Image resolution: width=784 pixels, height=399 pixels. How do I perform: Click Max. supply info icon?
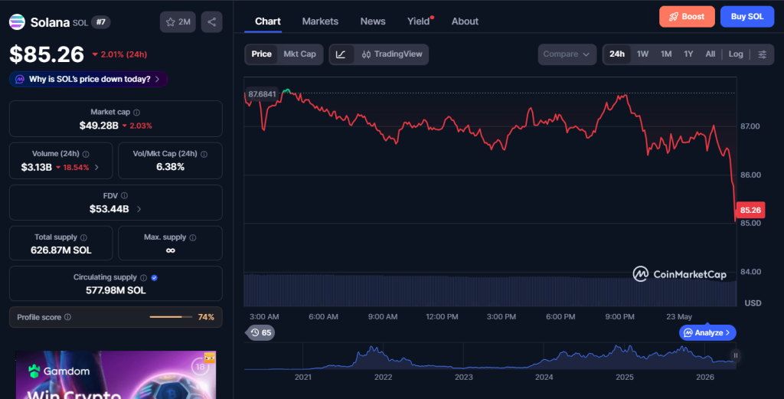pyautogui.click(x=193, y=237)
